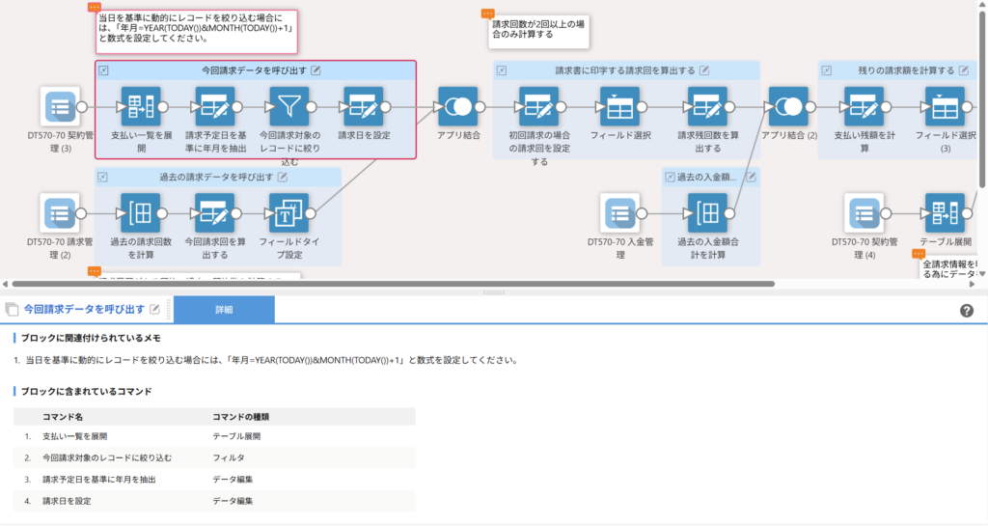988x526 pixels.
Task: Click output port of 請求日を設定 node
Action: click(386, 106)
